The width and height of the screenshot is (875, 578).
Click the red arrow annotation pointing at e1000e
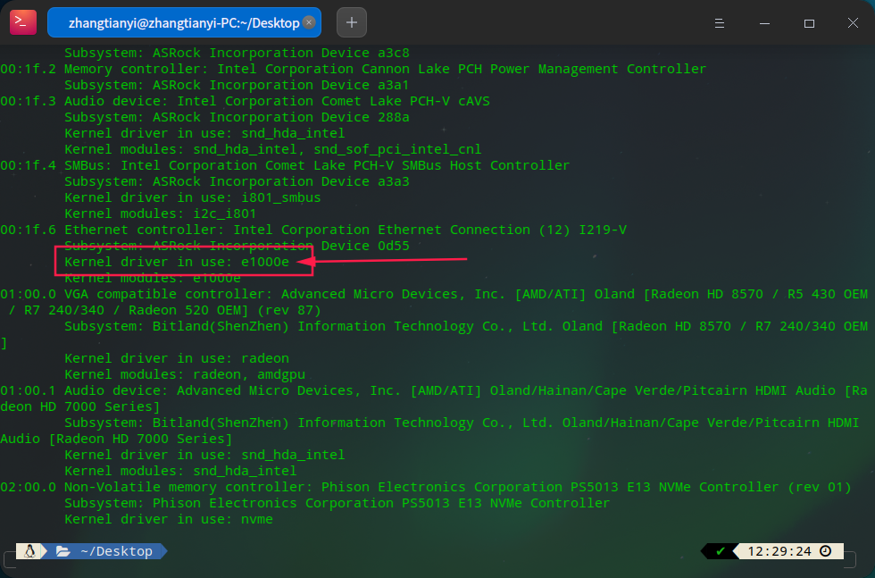(384, 259)
